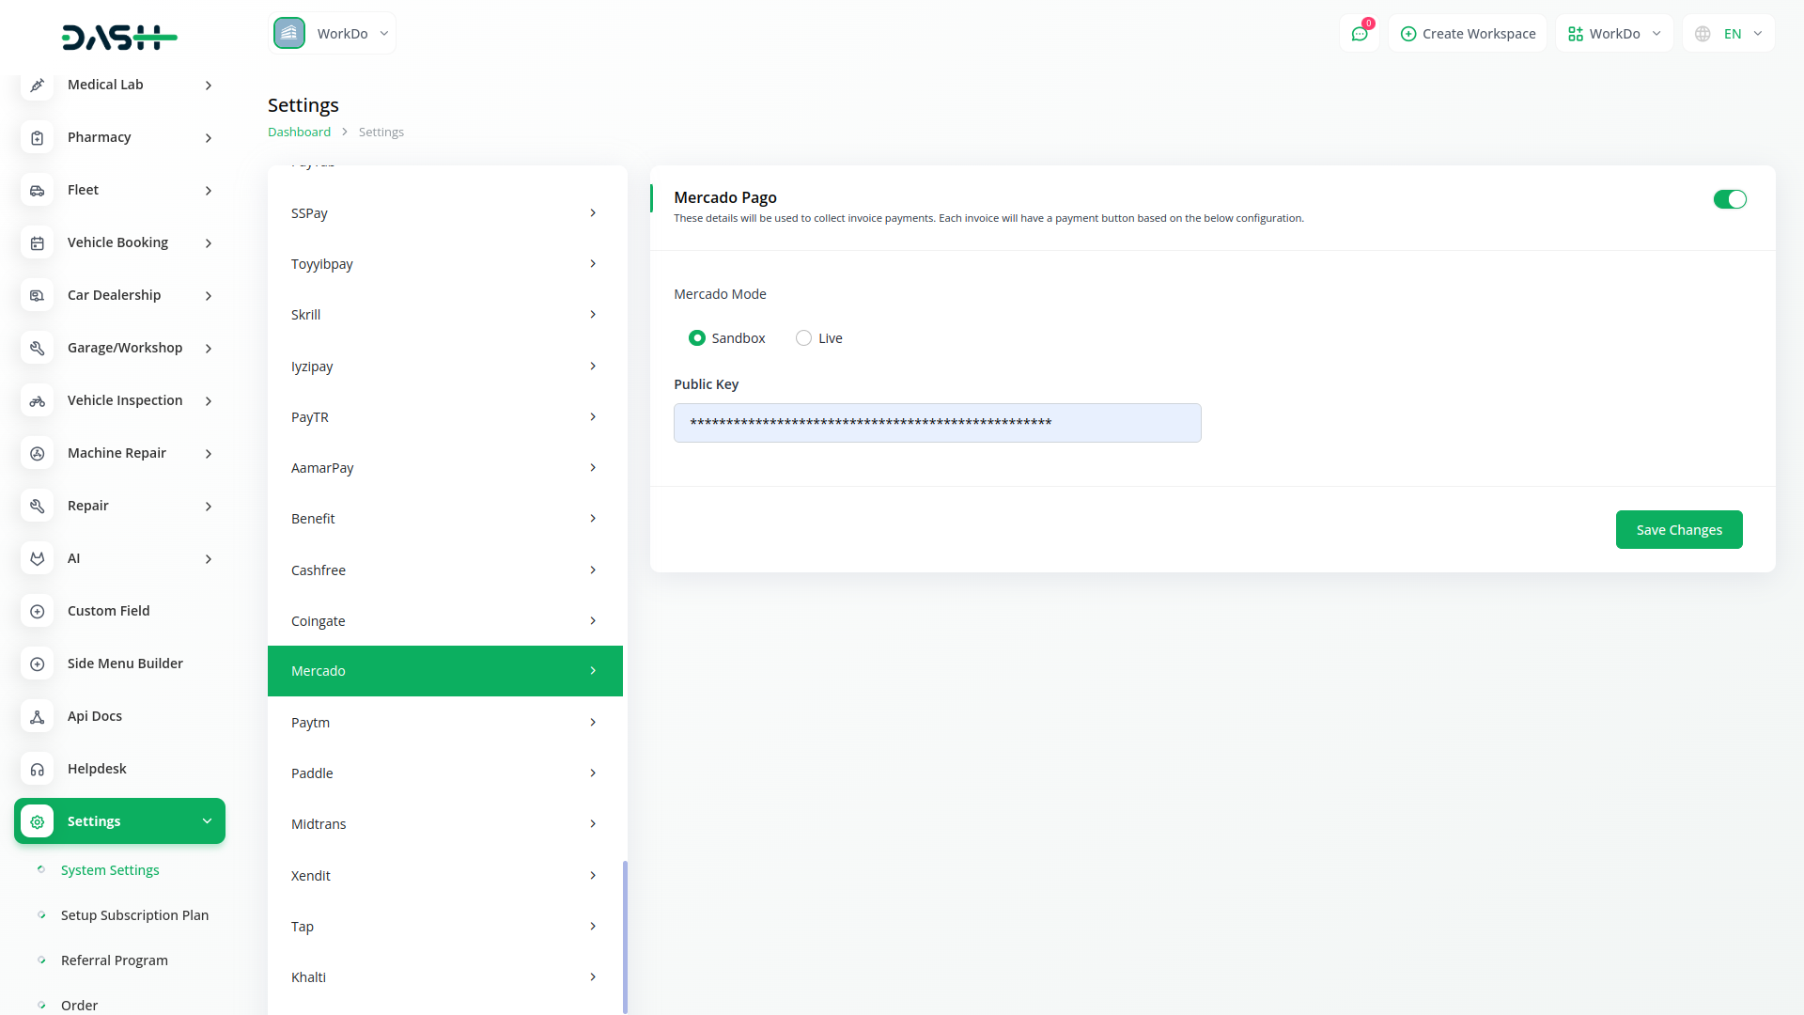Click the globe language icon

1703,34
